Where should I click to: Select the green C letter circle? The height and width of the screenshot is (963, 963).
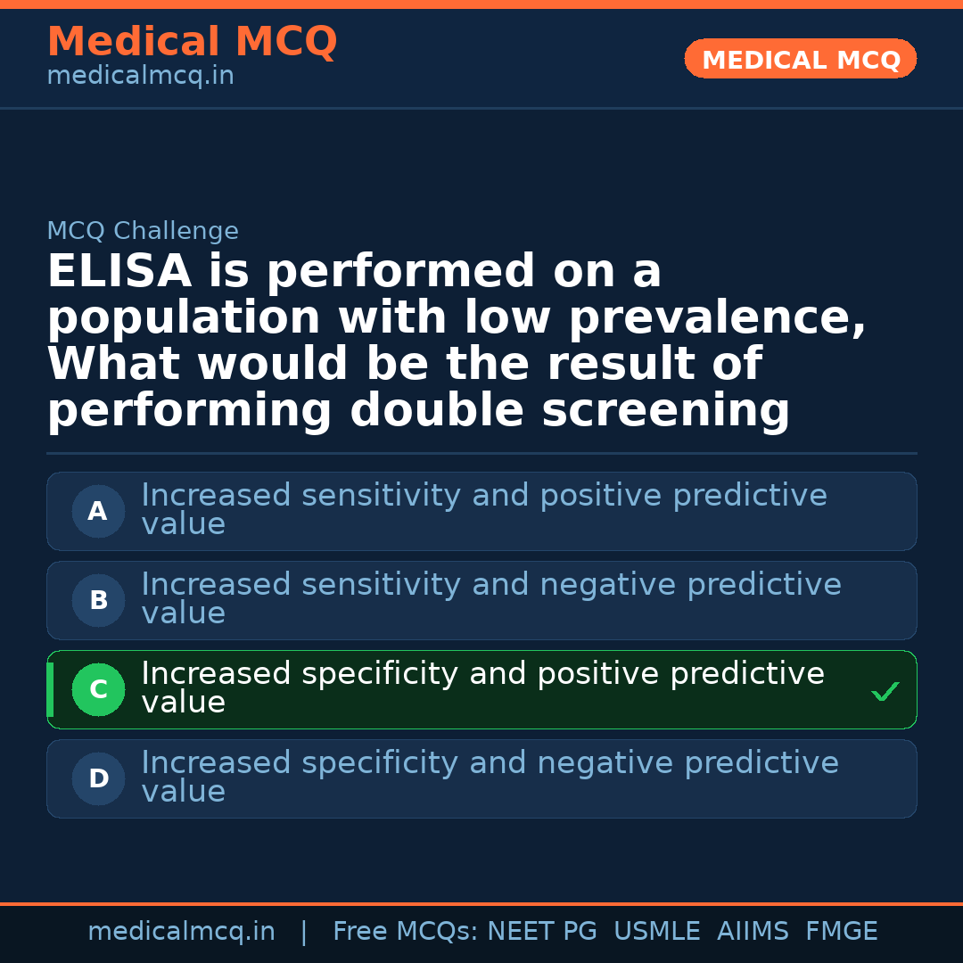(98, 690)
